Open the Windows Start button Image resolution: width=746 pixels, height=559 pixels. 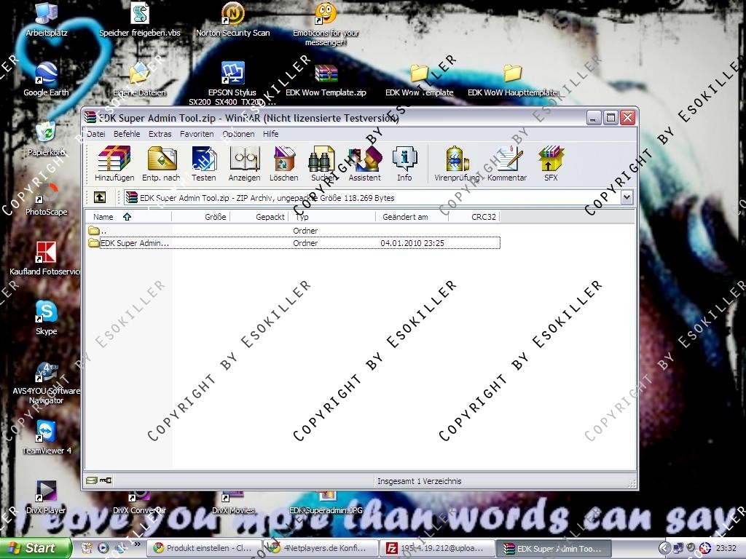tap(36, 548)
